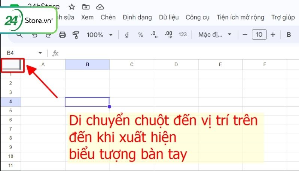Image resolution: width=299 pixels, height=171 pixels.
Task: Select column E header
Action: 220,64
